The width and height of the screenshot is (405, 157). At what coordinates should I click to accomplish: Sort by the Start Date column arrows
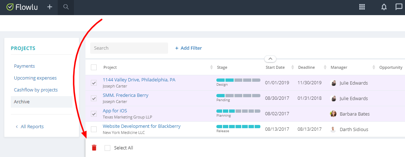[x=292, y=67]
